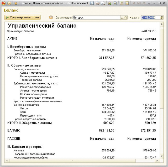
Task: Click the ellipsis select button for Организация
Action: [122, 17]
